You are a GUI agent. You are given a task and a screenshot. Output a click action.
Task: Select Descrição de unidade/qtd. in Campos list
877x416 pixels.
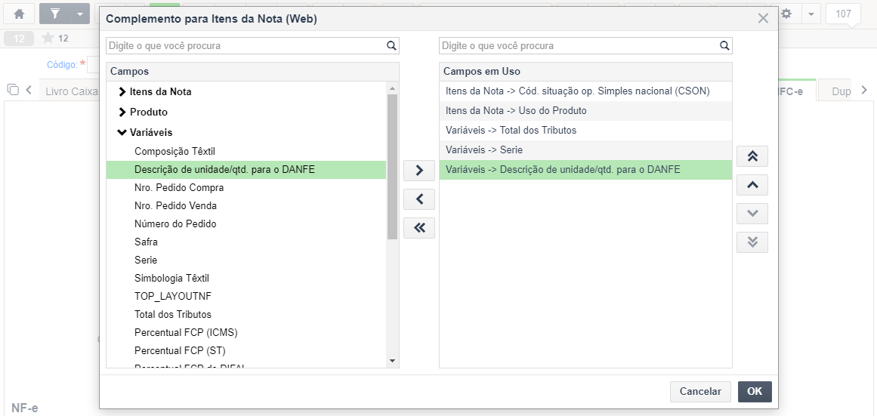tap(246, 169)
